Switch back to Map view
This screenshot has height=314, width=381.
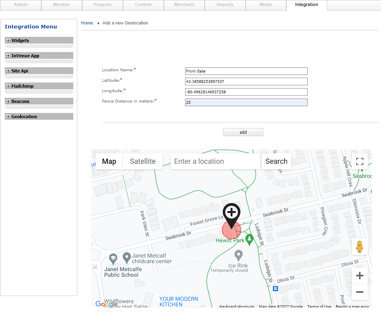(x=109, y=161)
